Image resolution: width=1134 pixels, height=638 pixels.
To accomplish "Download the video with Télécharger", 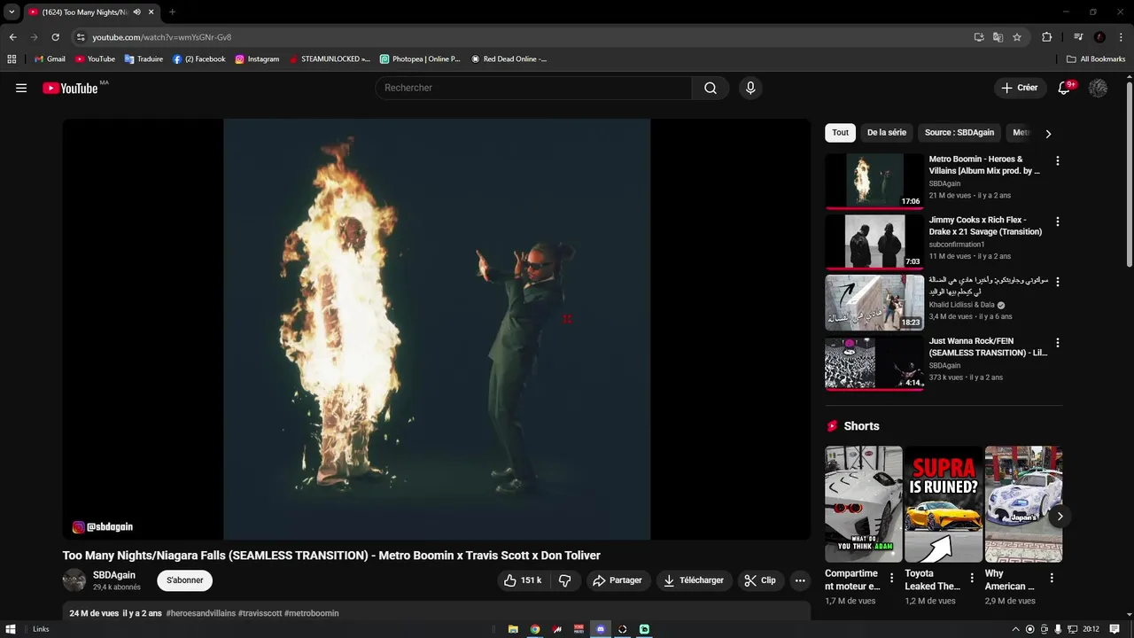I will (694, 580).
